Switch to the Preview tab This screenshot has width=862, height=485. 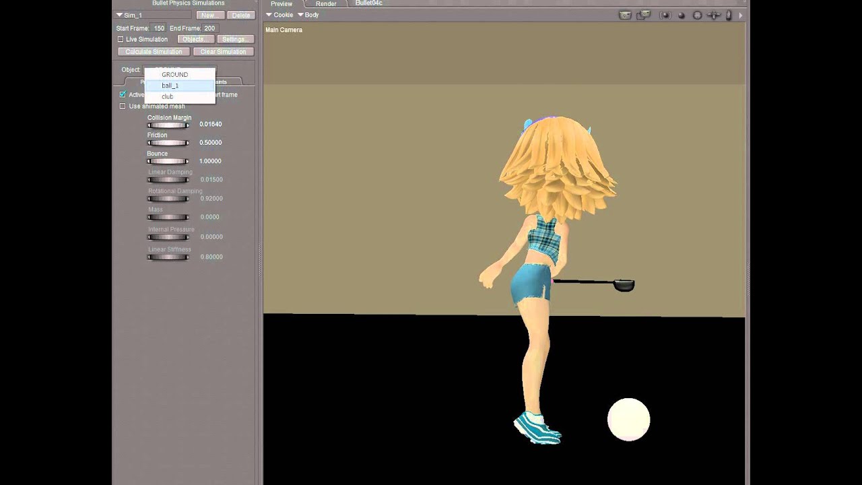click(x=281, y=4)
